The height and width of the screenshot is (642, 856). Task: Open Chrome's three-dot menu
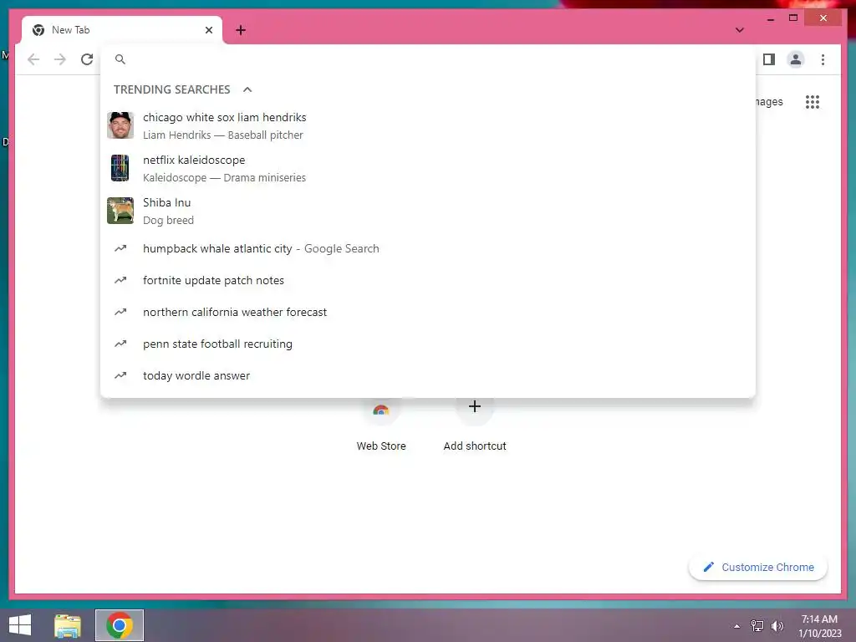[x=823, y=59]
